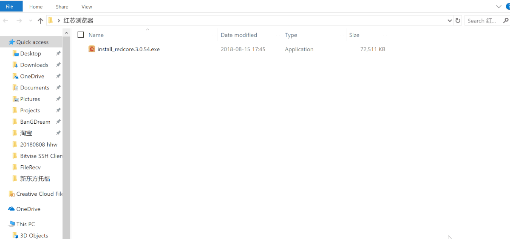Toggle the select-all checkbox in header
Screen dimensions: 510x239
coord(81,35)
